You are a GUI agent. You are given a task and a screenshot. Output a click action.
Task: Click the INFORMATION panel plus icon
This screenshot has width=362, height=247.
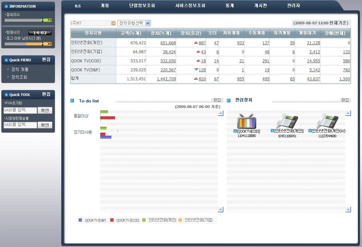pyautogui.click(x=6, y=6)
